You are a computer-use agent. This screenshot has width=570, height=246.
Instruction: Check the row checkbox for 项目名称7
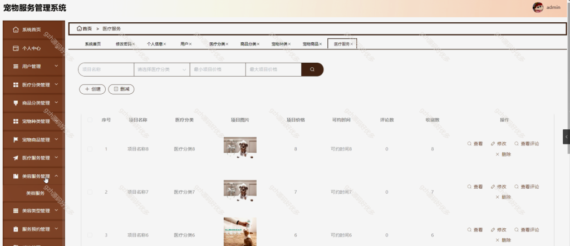pos(90,192)
